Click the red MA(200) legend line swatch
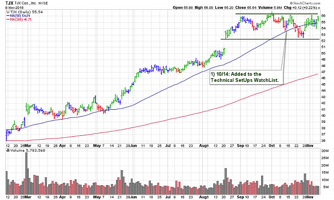The height and width of the screenshot is (200, 334). (x=8, y=20)
